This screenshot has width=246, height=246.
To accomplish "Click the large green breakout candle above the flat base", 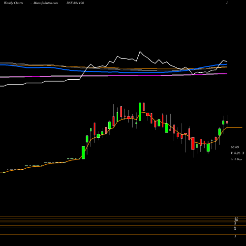I will (83, 153).
